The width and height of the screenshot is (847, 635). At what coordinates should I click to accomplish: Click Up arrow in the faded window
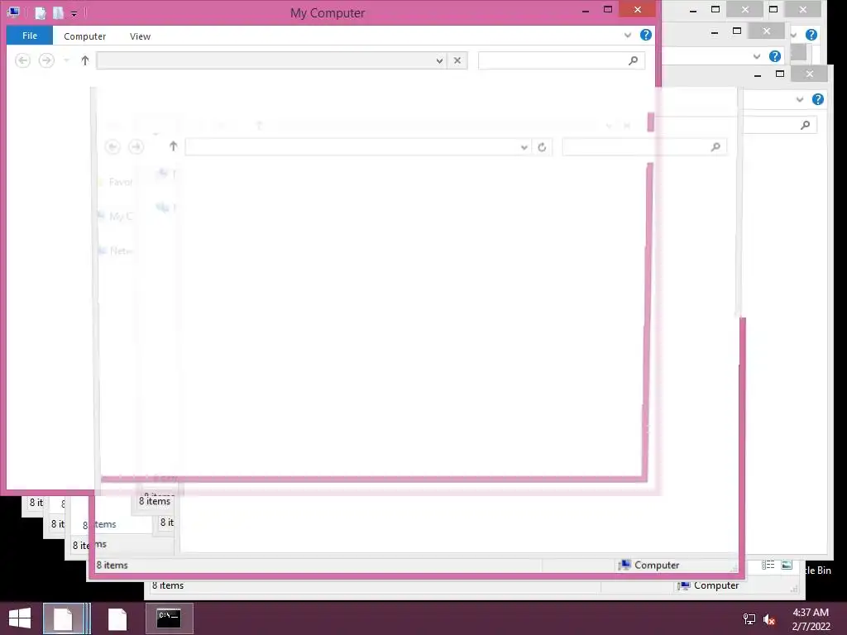tap(174, 146)
